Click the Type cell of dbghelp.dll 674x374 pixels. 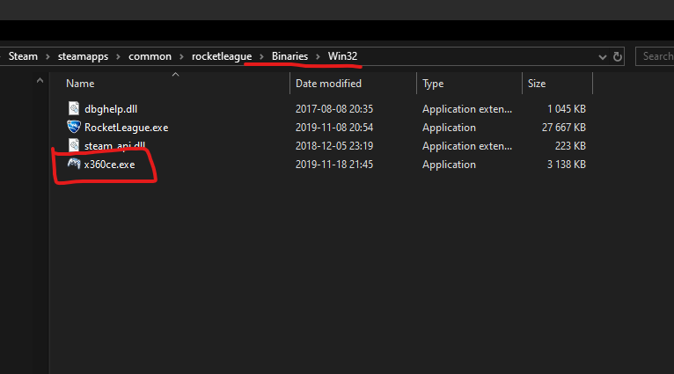click(x=467, y=109)
